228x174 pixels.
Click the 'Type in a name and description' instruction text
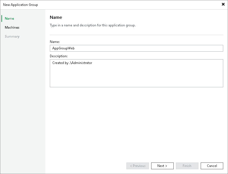(93, 25)
